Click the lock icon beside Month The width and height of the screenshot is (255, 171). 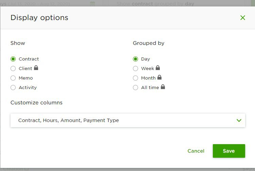point(159,77)
